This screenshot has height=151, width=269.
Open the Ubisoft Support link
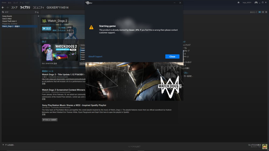pos(95,57)
